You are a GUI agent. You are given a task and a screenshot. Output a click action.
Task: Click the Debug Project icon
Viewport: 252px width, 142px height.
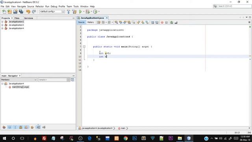(87, 11)
